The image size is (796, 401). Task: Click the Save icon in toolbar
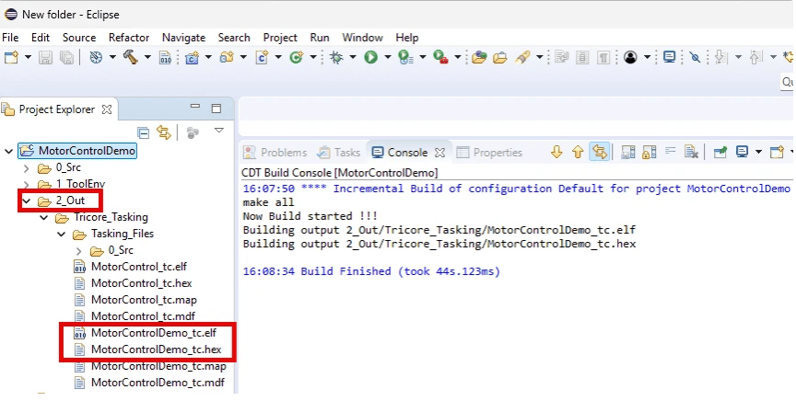(x=46, y=57)
